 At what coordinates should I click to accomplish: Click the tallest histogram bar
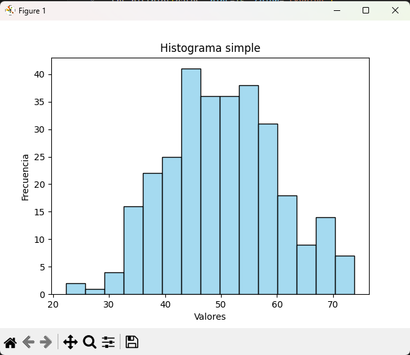pos(191,181)
